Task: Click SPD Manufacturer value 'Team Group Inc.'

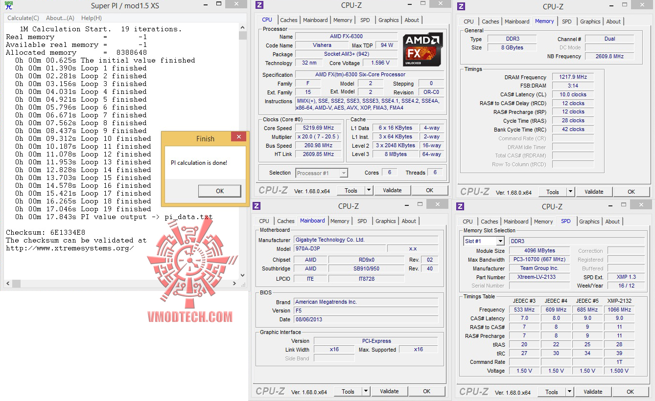Action: coord(539,268)
